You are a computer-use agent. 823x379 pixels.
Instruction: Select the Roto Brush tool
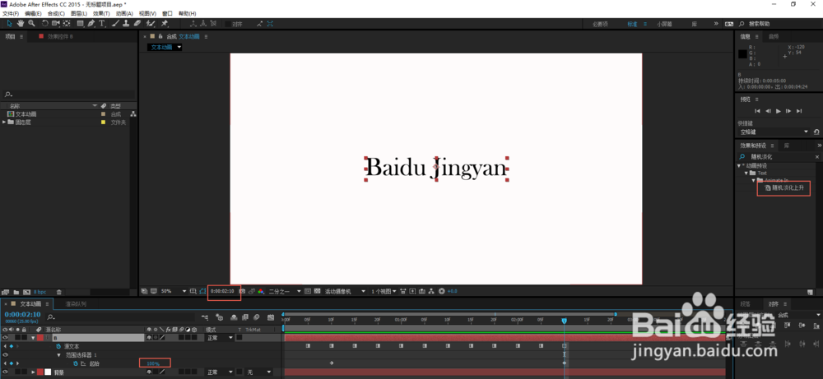click(x=151, y=24)
